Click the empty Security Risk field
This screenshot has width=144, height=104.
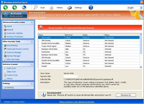[x=70, y=76]
